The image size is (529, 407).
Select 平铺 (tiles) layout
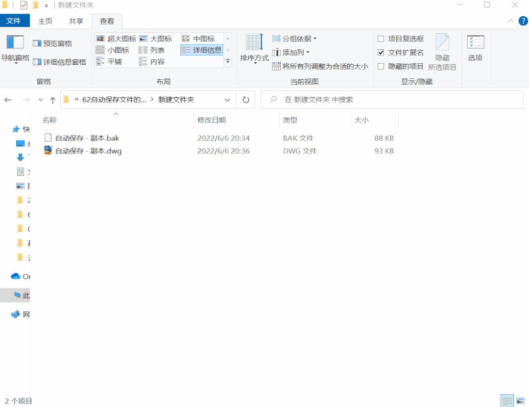pyautogui.click(x=111, y=61)
